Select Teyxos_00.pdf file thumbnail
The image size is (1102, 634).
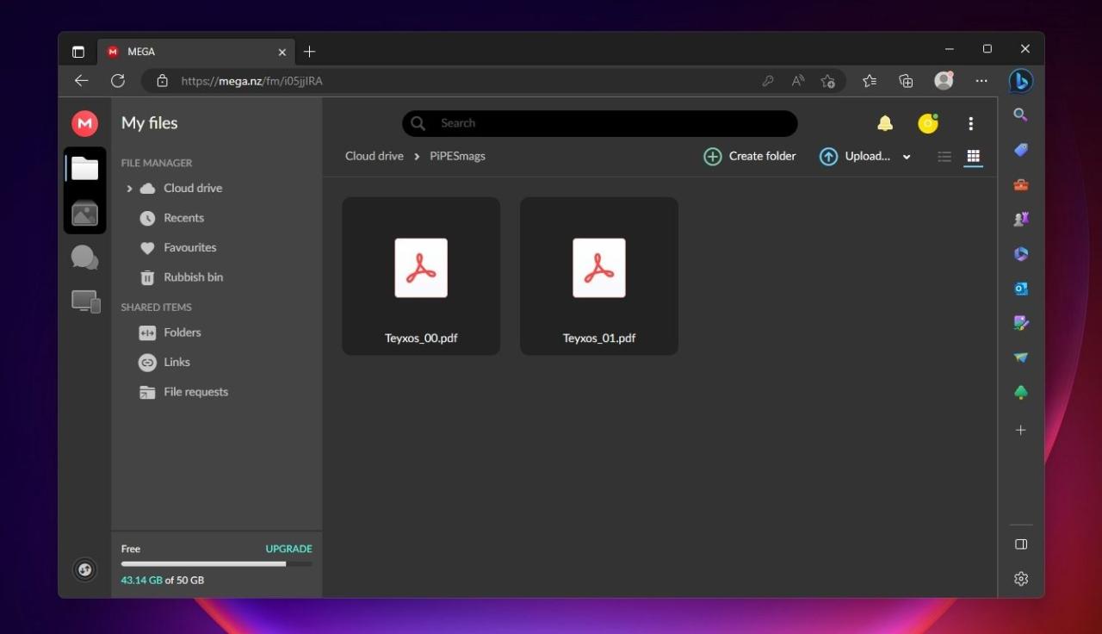point(421,276)
